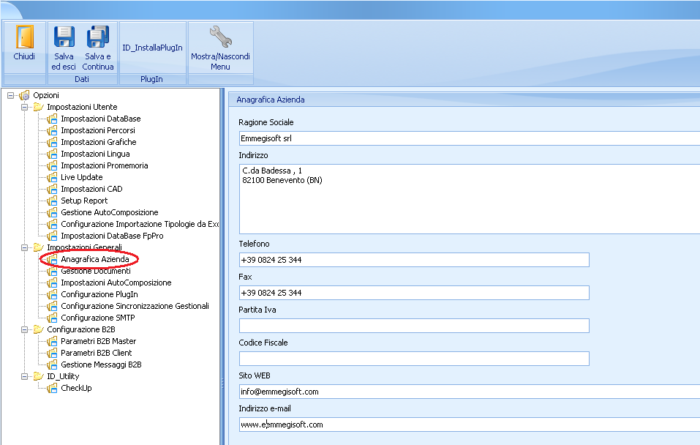Click into the Indirizzo address box
The width and height of the screenshot is (700, 445).
(x=469, y=199)
